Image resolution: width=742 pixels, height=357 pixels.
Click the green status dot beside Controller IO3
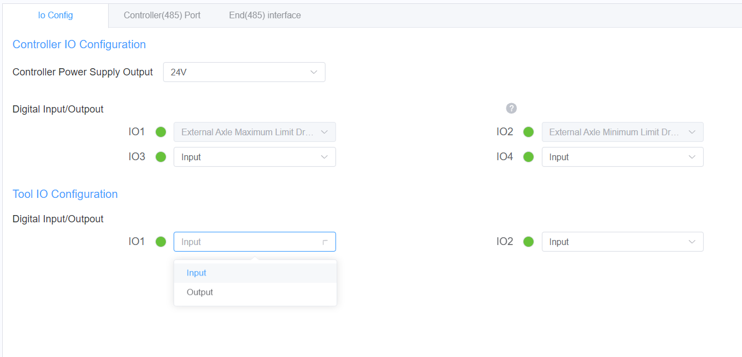tap(160, 157)
